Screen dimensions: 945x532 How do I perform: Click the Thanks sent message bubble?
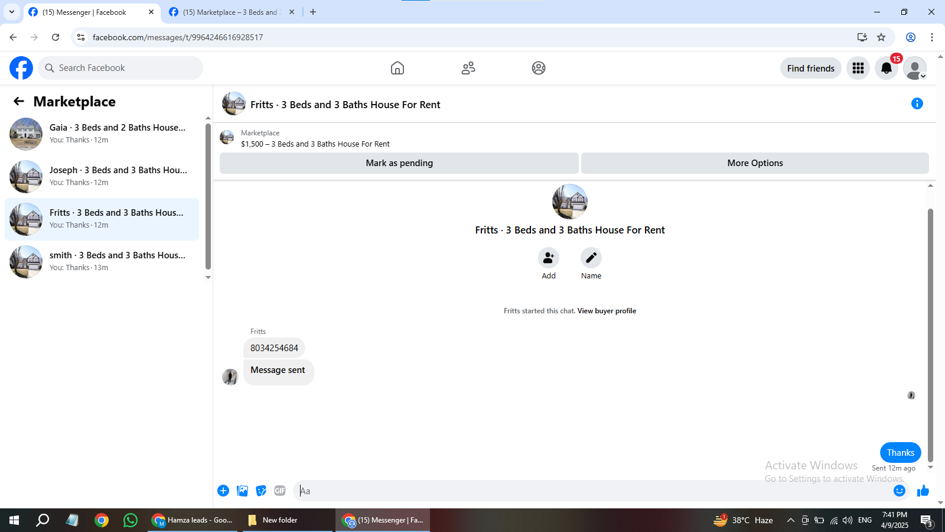click(901, 453)
